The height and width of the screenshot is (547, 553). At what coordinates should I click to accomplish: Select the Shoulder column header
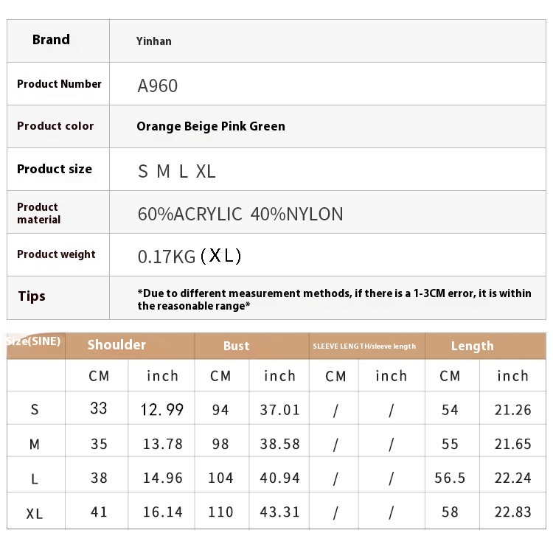116,345
